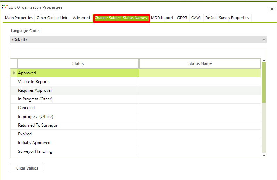Edit Status Name for Returned To Surveyor
This screenshot has height=180, width=277.
(200, 125)
